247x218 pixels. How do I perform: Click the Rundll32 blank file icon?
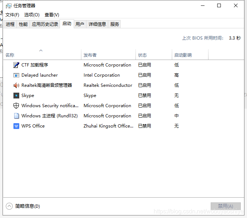point(16,116)
